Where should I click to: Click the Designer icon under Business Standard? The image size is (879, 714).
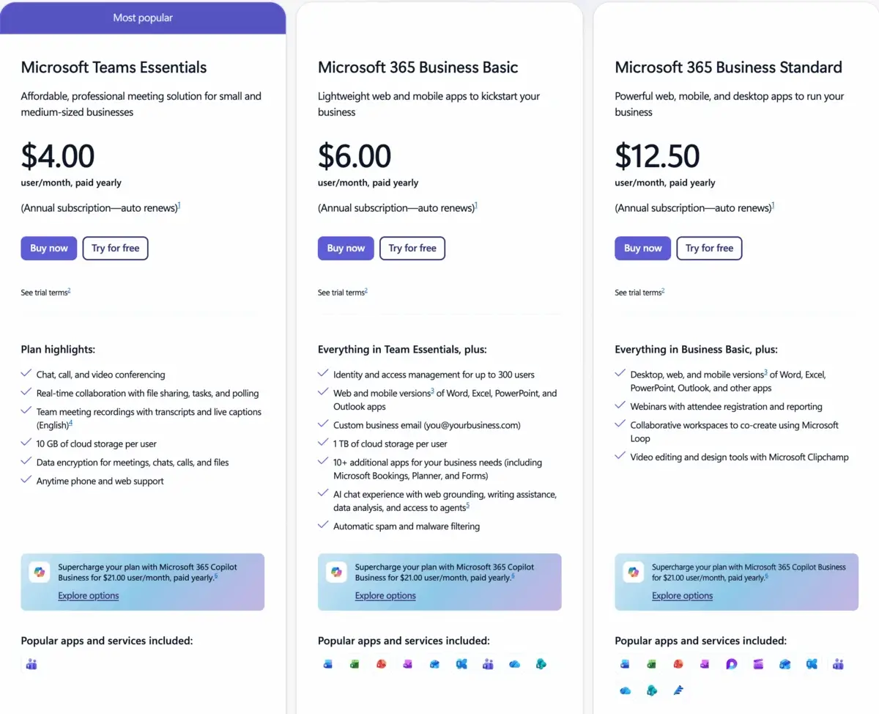(x=731, y=663)
